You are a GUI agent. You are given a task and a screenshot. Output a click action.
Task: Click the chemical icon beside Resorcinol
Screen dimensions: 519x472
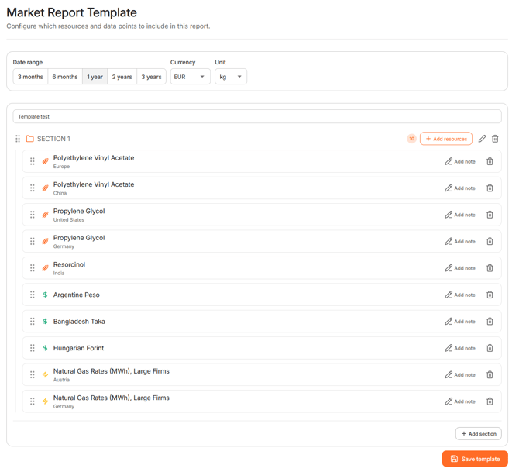click(46, 268)
